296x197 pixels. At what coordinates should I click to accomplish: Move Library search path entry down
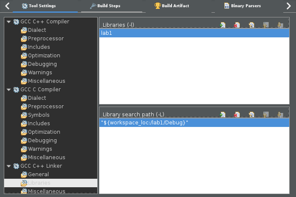(x=280, y=115)
